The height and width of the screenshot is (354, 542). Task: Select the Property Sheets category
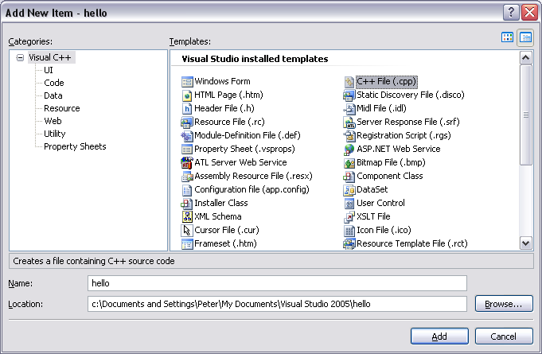(75, 146)
